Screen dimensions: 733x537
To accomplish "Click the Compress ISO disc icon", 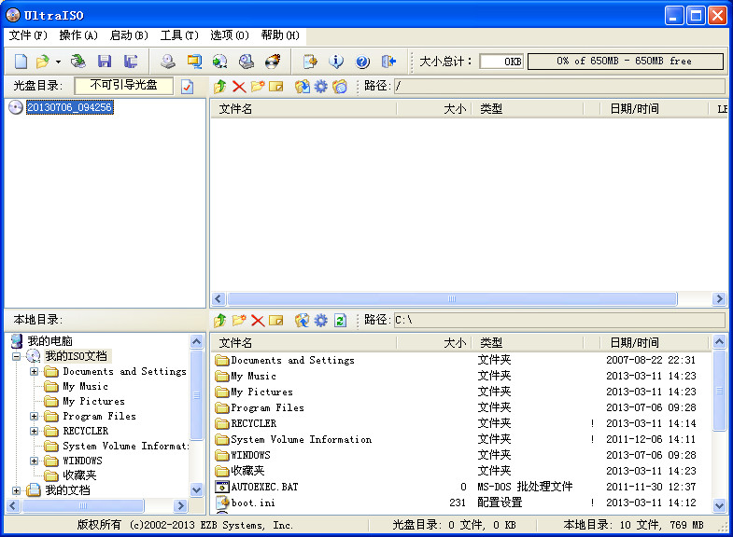I will point(219,62).
